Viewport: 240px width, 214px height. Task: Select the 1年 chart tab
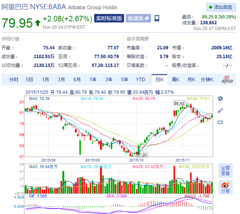click(x=93, y=79)
